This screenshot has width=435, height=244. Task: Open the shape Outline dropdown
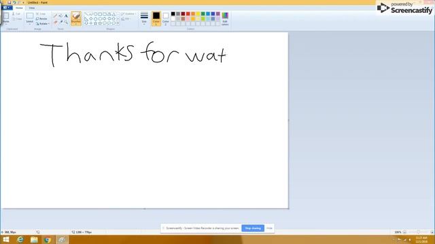click(128, 14)
